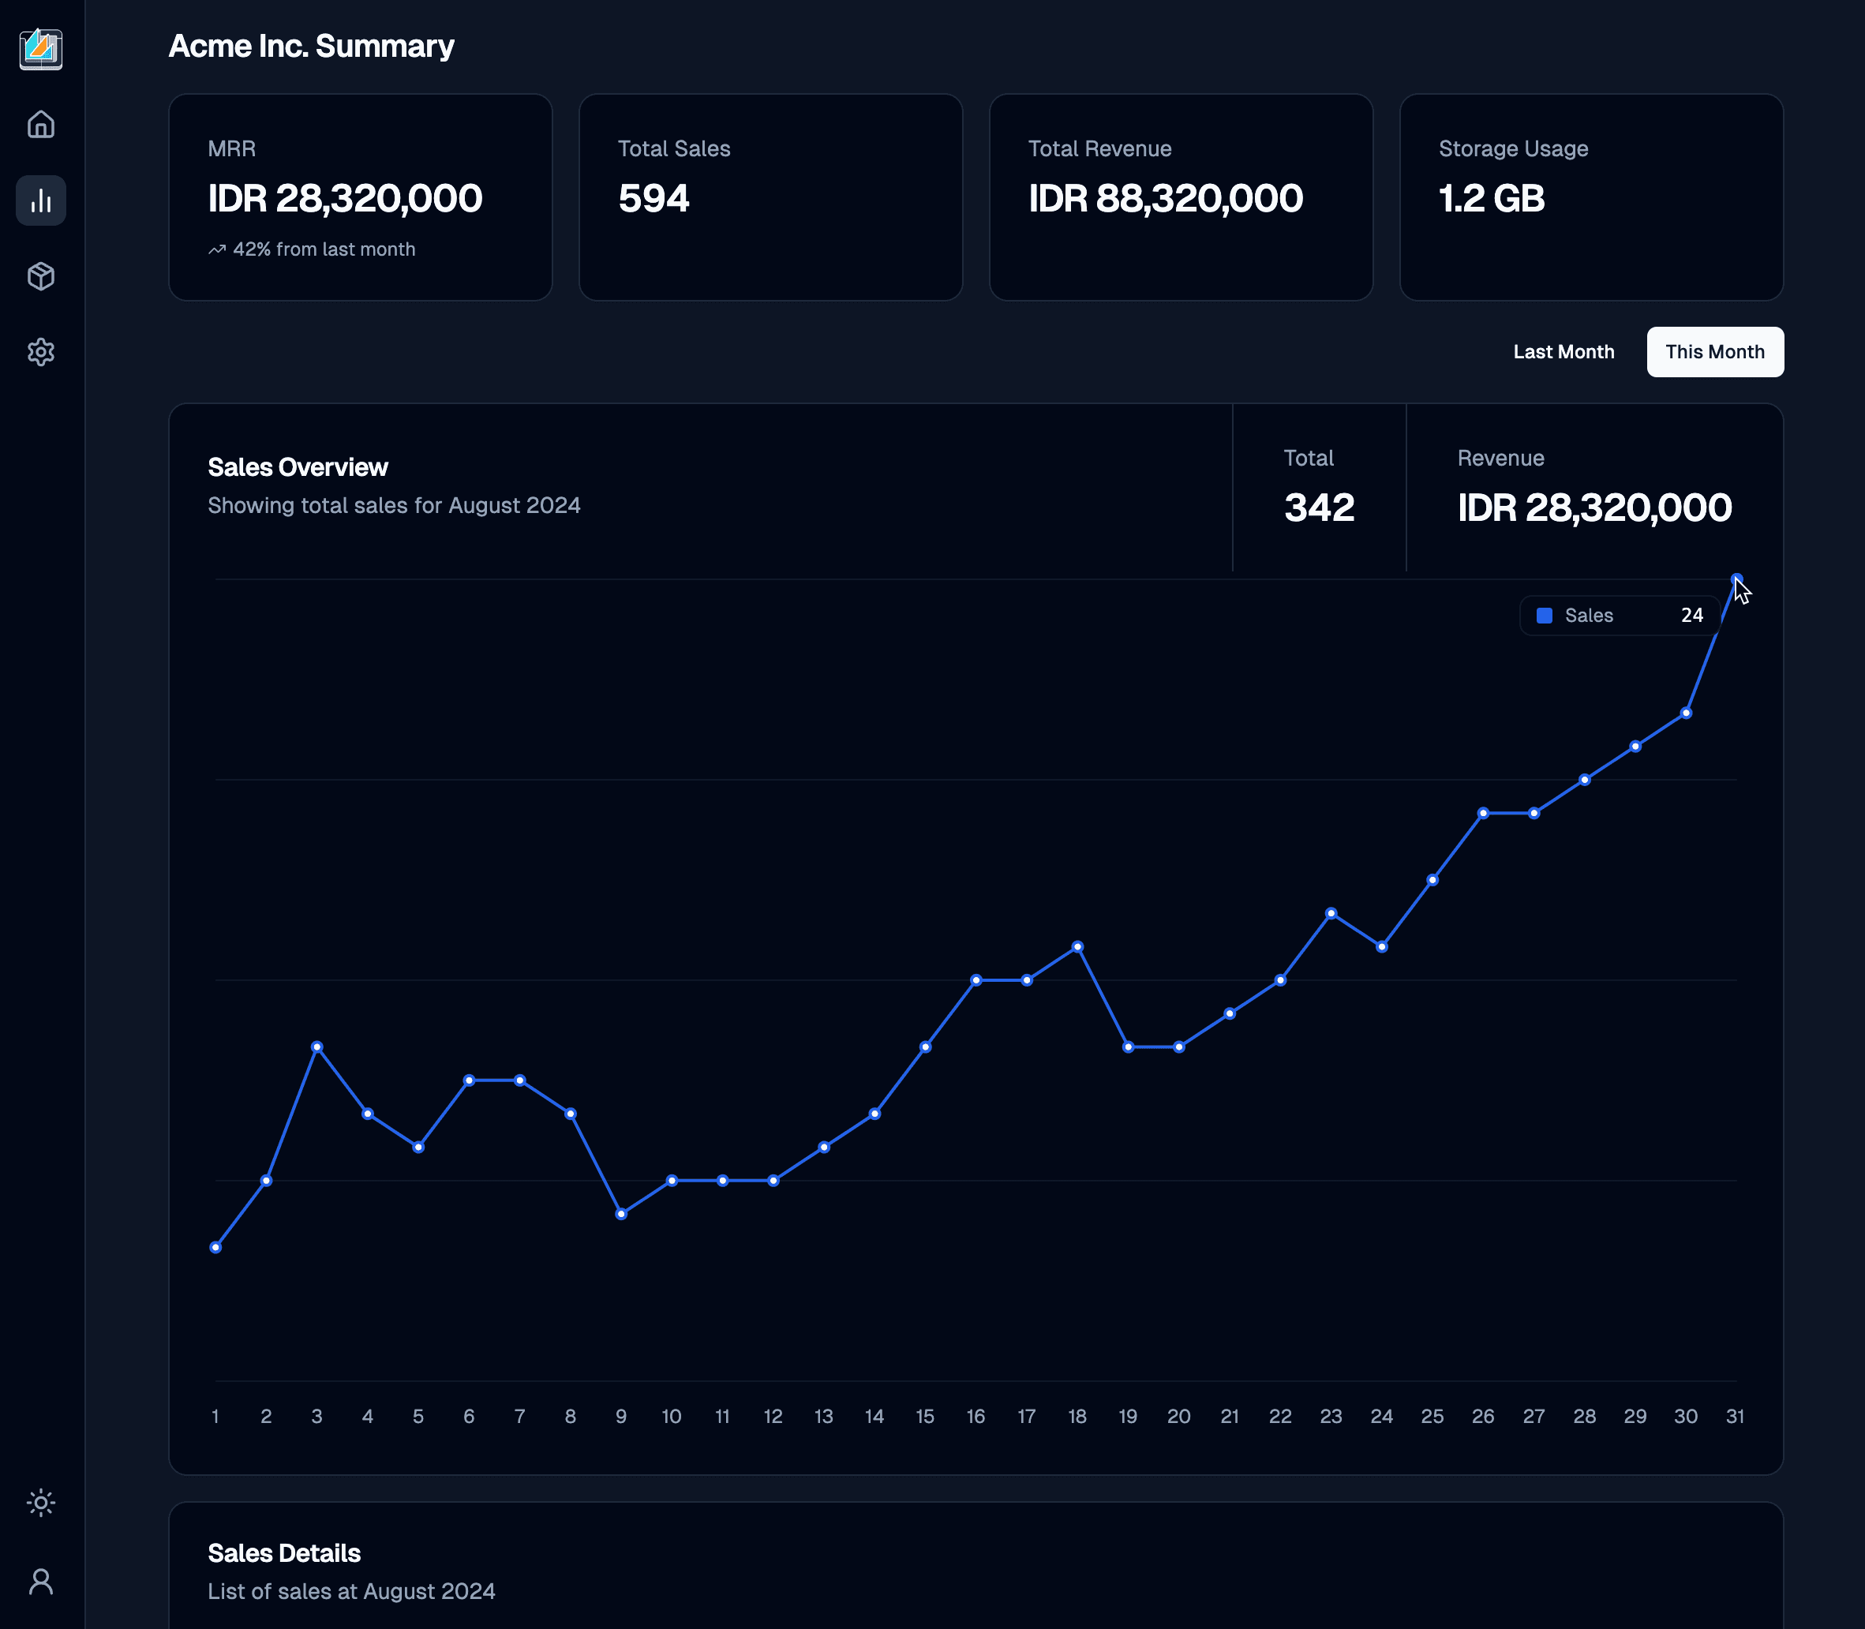Open the products box icon

coord(41,276)
